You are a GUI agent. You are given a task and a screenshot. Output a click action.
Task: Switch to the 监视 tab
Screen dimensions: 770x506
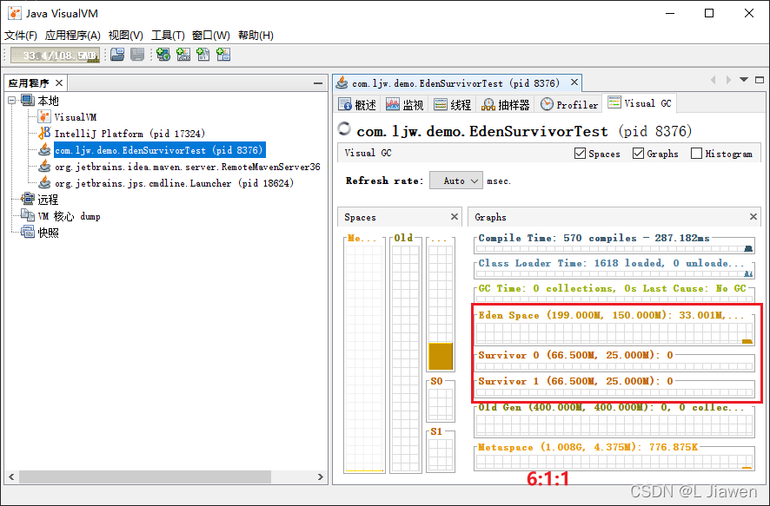click(405, 104)
